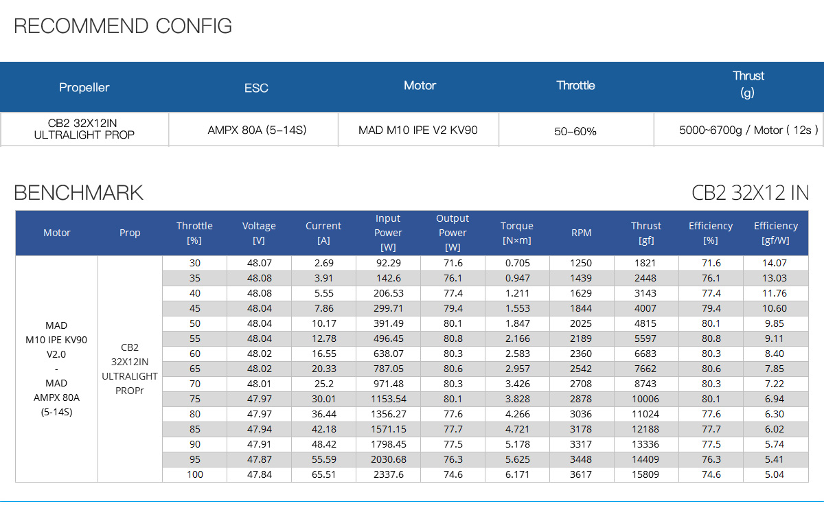Click the BENCHMARK section heading

pos(79,193)
